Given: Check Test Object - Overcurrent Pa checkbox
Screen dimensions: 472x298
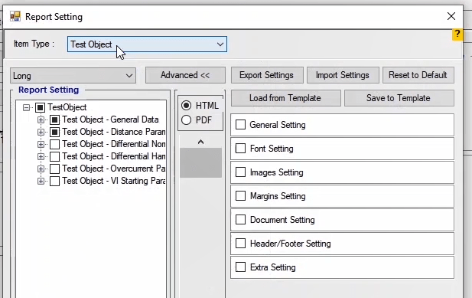Looking at the screenshot, I should pos(54,169).
